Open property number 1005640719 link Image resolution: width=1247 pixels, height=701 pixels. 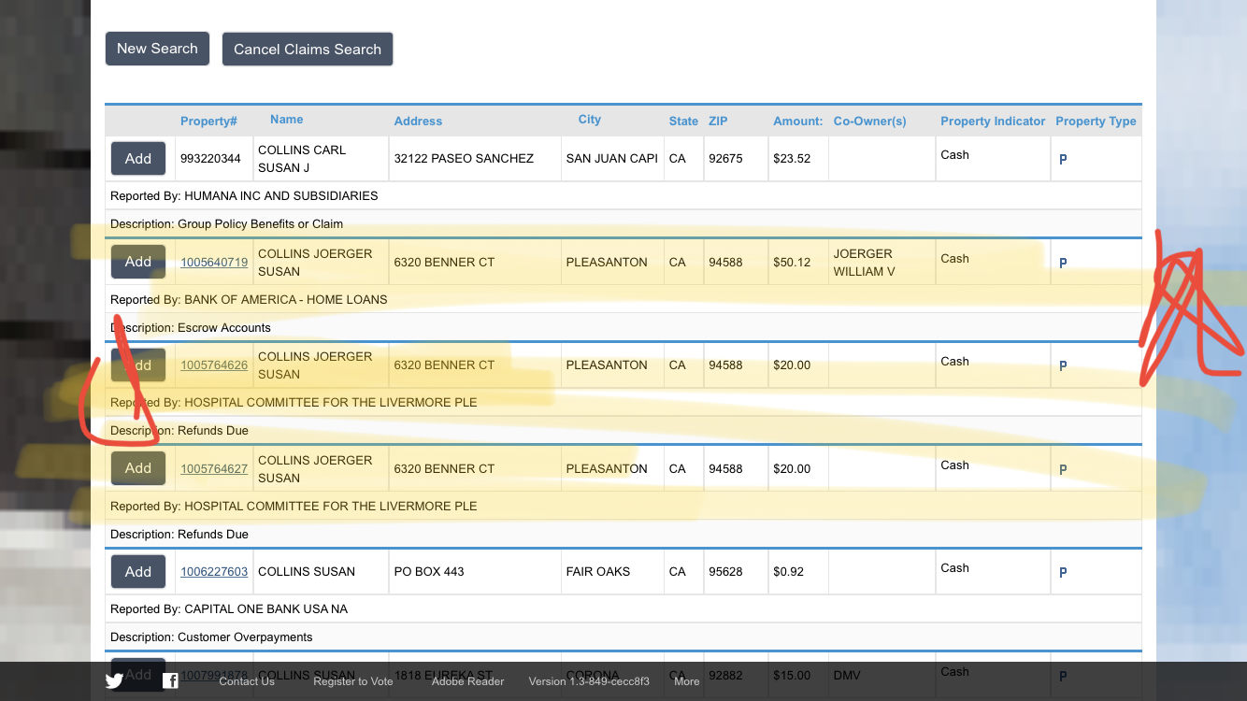(214, 263)
